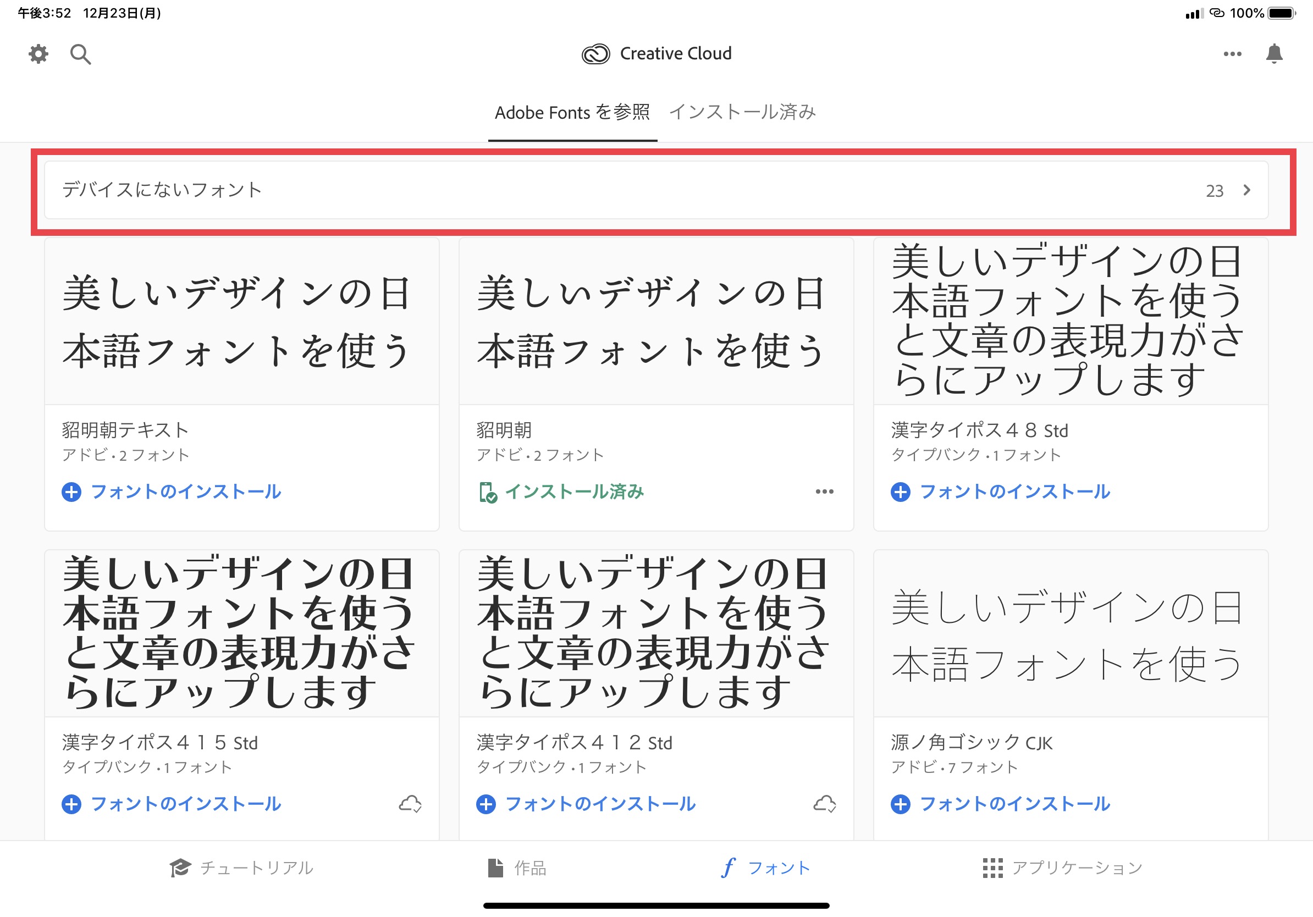Open more options for 貂明朝 font
1313x917 pixels.
point(824,491)
